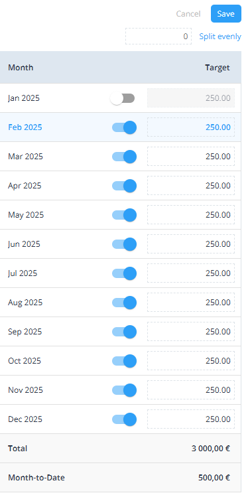Click the Save button
252x497 pixels.
[x=226, y=14]
